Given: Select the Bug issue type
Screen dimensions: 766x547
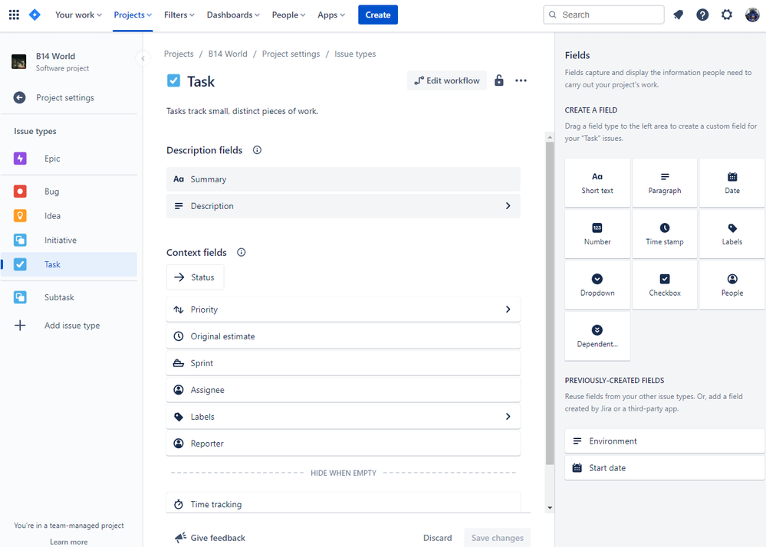Looking at the screenshot, I should coord(69,192).
